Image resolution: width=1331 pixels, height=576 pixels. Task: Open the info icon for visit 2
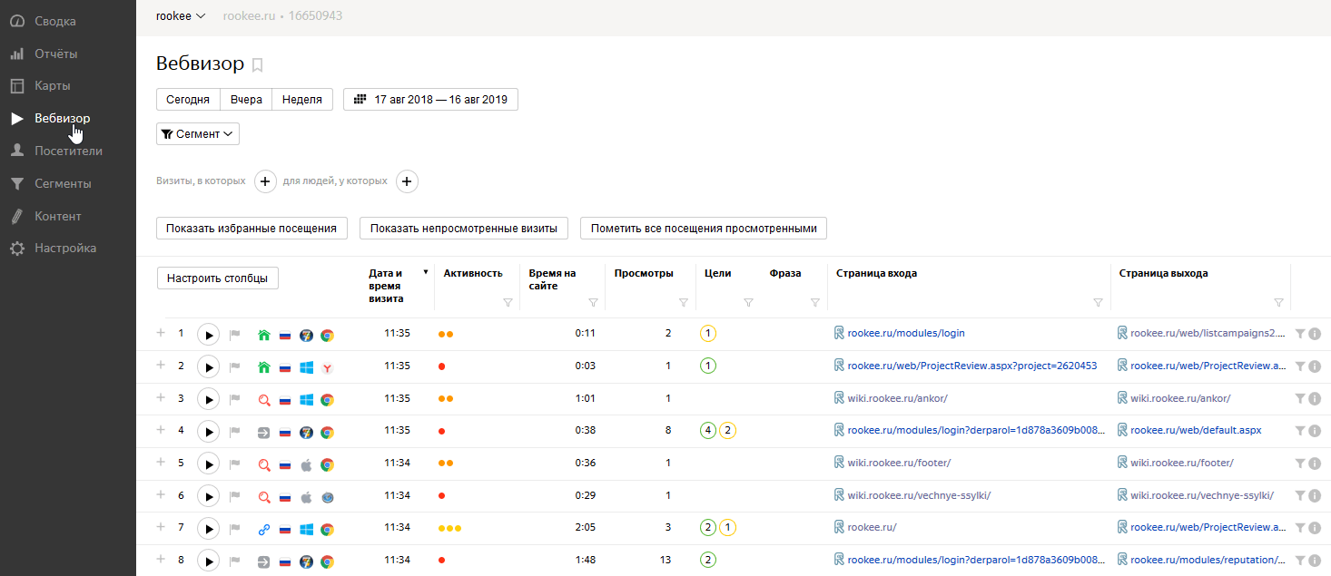pyautogui.click(x=1315, y=366)
